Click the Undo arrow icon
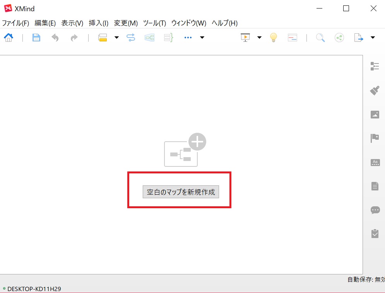Image resolution: width=385 pixels, height=293 pixels. click(x=55, y=38)
